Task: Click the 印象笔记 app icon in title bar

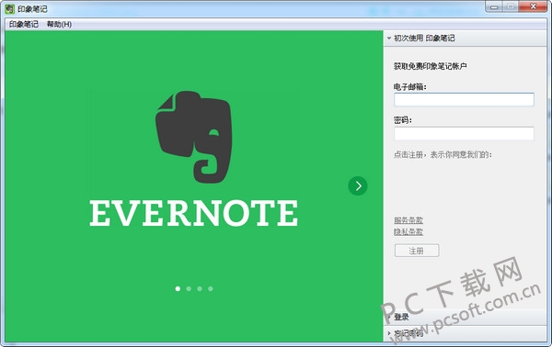Action: 10,8
